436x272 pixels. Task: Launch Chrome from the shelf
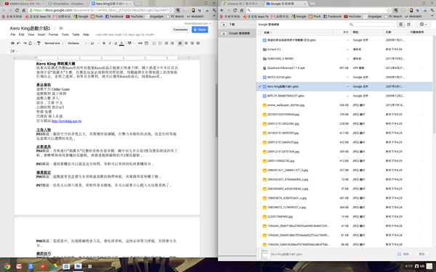tap(7, 266)
